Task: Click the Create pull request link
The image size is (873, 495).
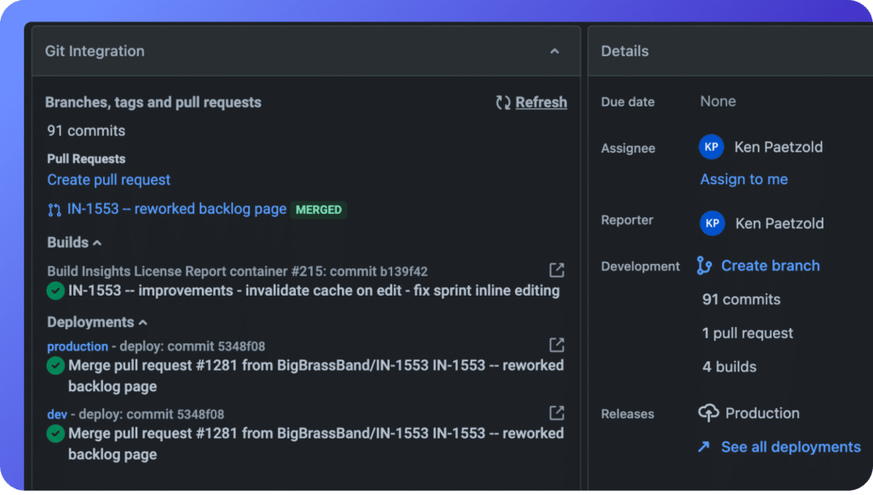Action: click(x=108, y=180)
